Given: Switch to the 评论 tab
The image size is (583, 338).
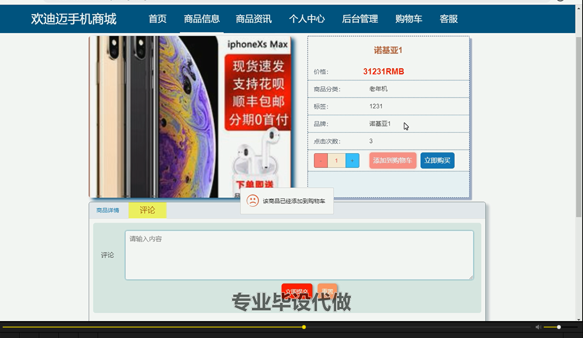Looking at the screenshot, I should click(147, 210).
